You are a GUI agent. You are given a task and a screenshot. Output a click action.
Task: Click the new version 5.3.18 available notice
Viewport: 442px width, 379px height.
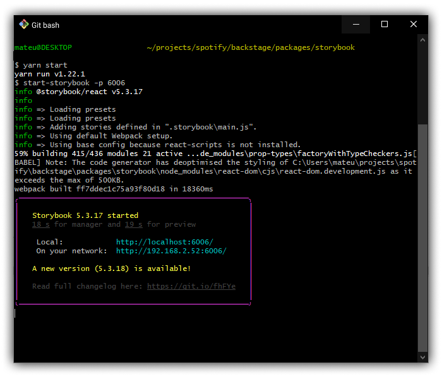tap(111, 268)
